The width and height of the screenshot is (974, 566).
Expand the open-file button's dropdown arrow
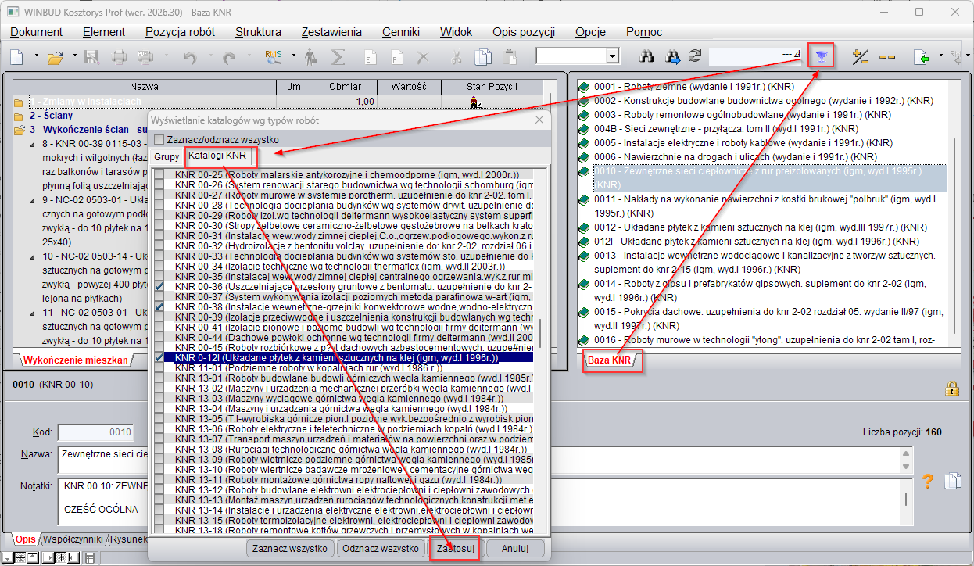74,56
